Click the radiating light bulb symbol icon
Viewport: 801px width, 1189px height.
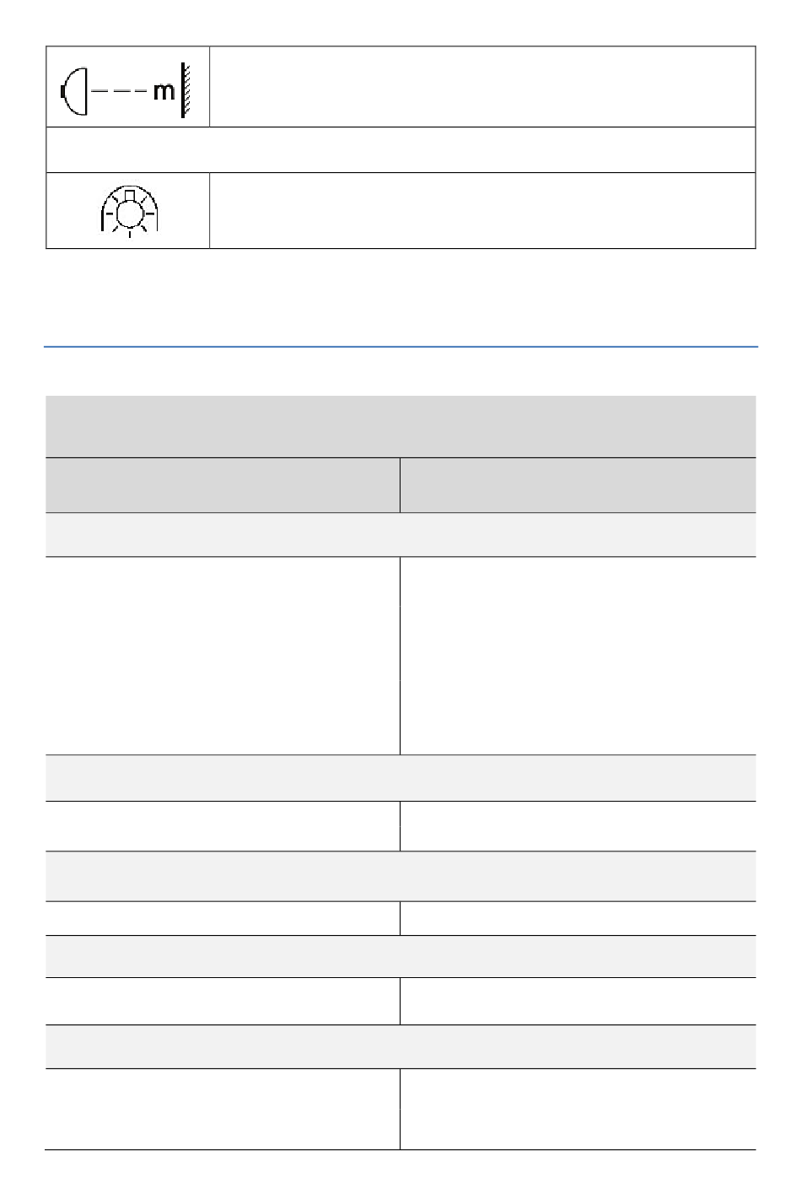pyautogui.click(x=128, y=210)
